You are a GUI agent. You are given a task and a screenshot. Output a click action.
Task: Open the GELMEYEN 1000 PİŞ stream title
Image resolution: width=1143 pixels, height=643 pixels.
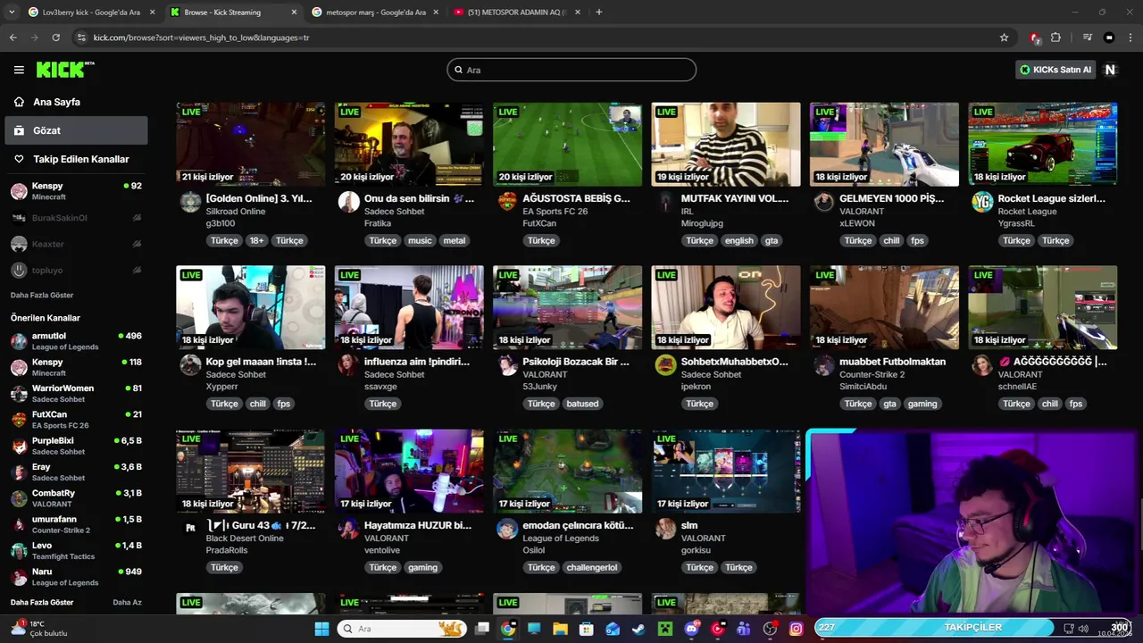pyautogui.click(x=891, y=198)
